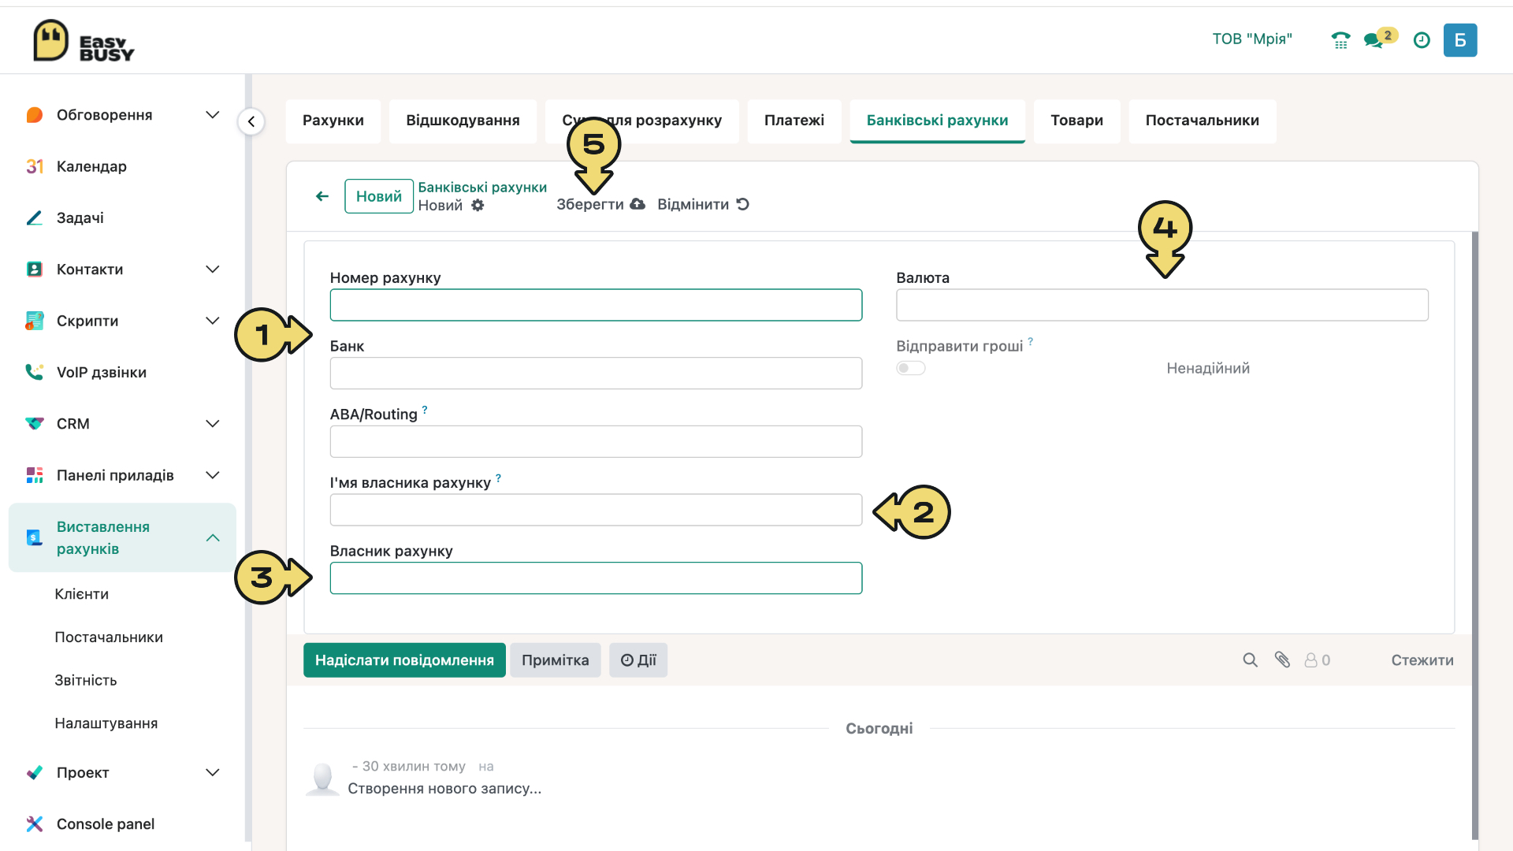The image size is (1513, 851).
Task: Open the Валюта dropdown field
Action: pyautogui.click(x=1162, y=305)
